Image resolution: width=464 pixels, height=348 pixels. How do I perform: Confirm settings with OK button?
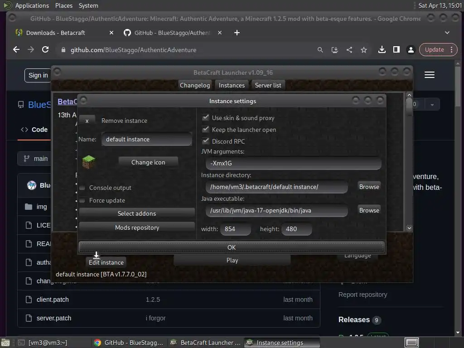(x=232, y=247)
